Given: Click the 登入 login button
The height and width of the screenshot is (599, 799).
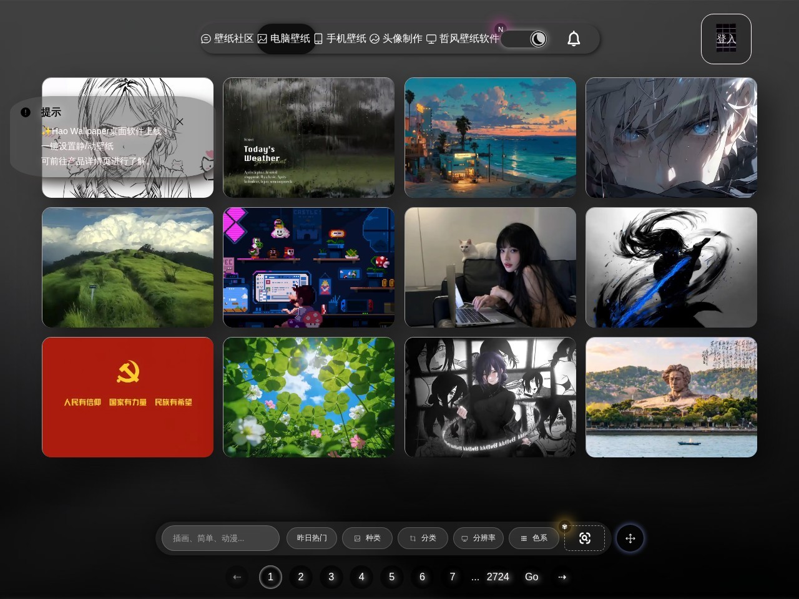Looking at the screenshot, I should (726, 39).
